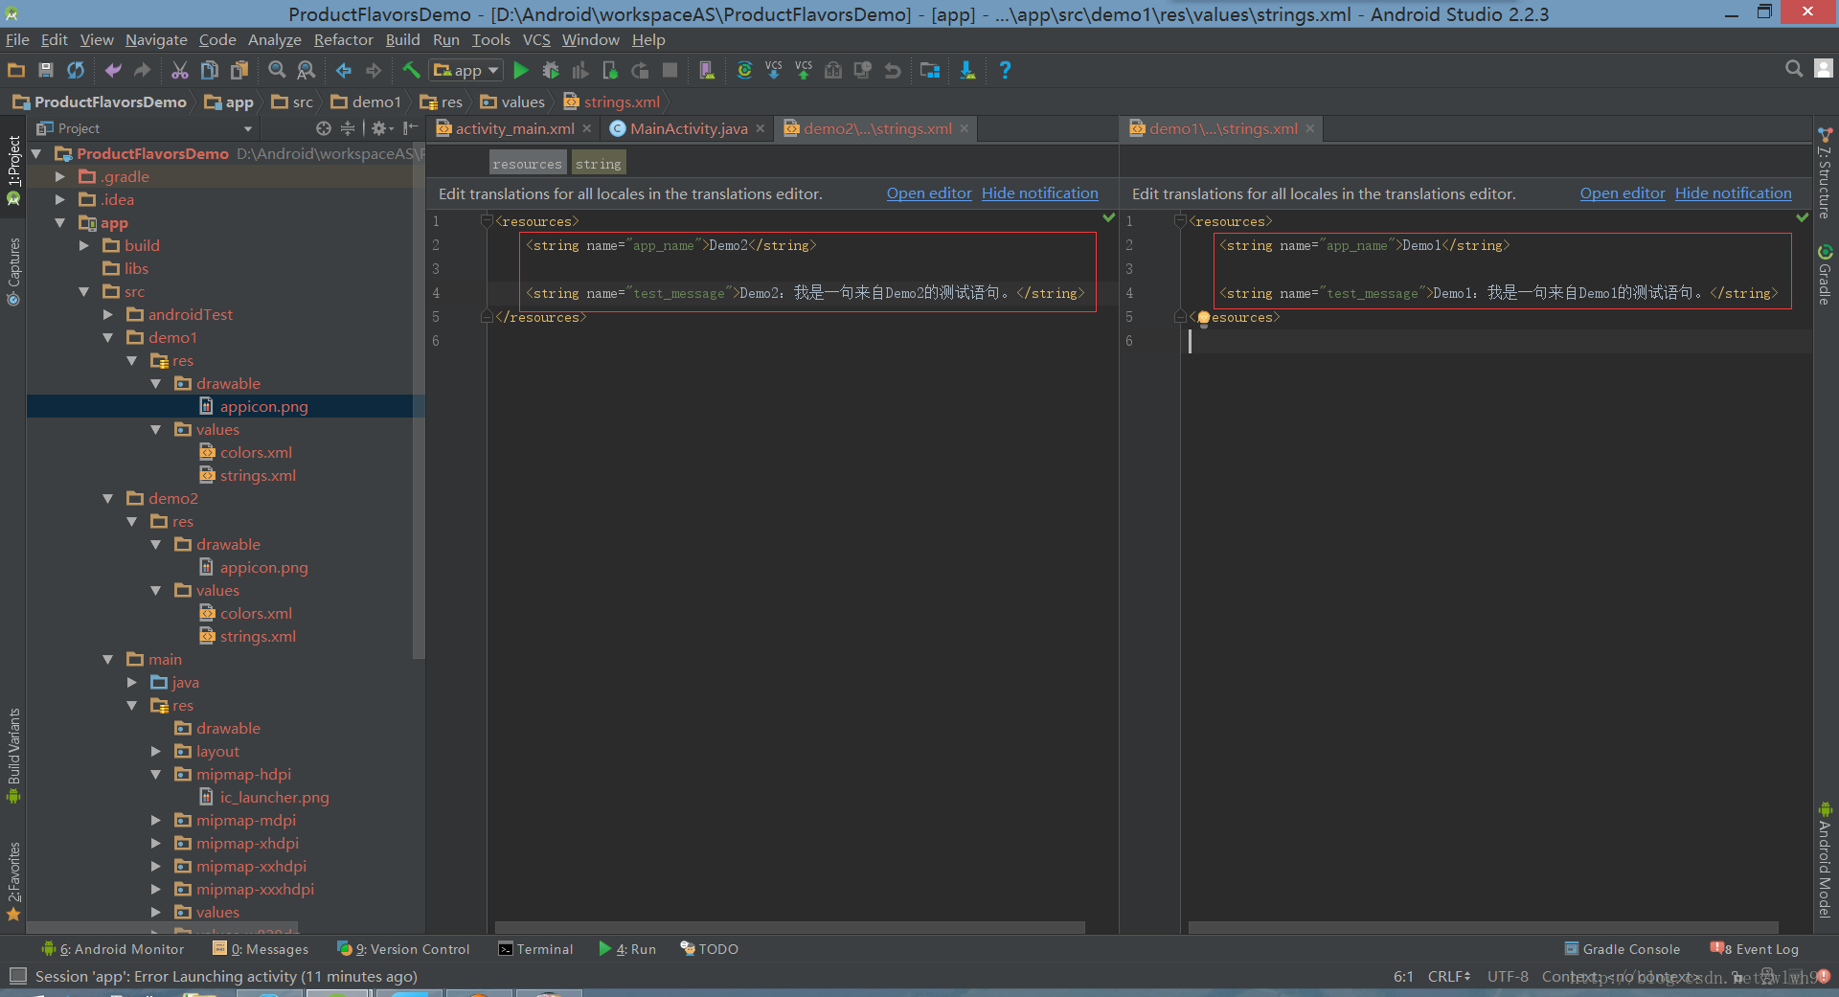Open the Gradle Console
Viewport: 1839px width, 997px height.
(x=1622, y=949)
